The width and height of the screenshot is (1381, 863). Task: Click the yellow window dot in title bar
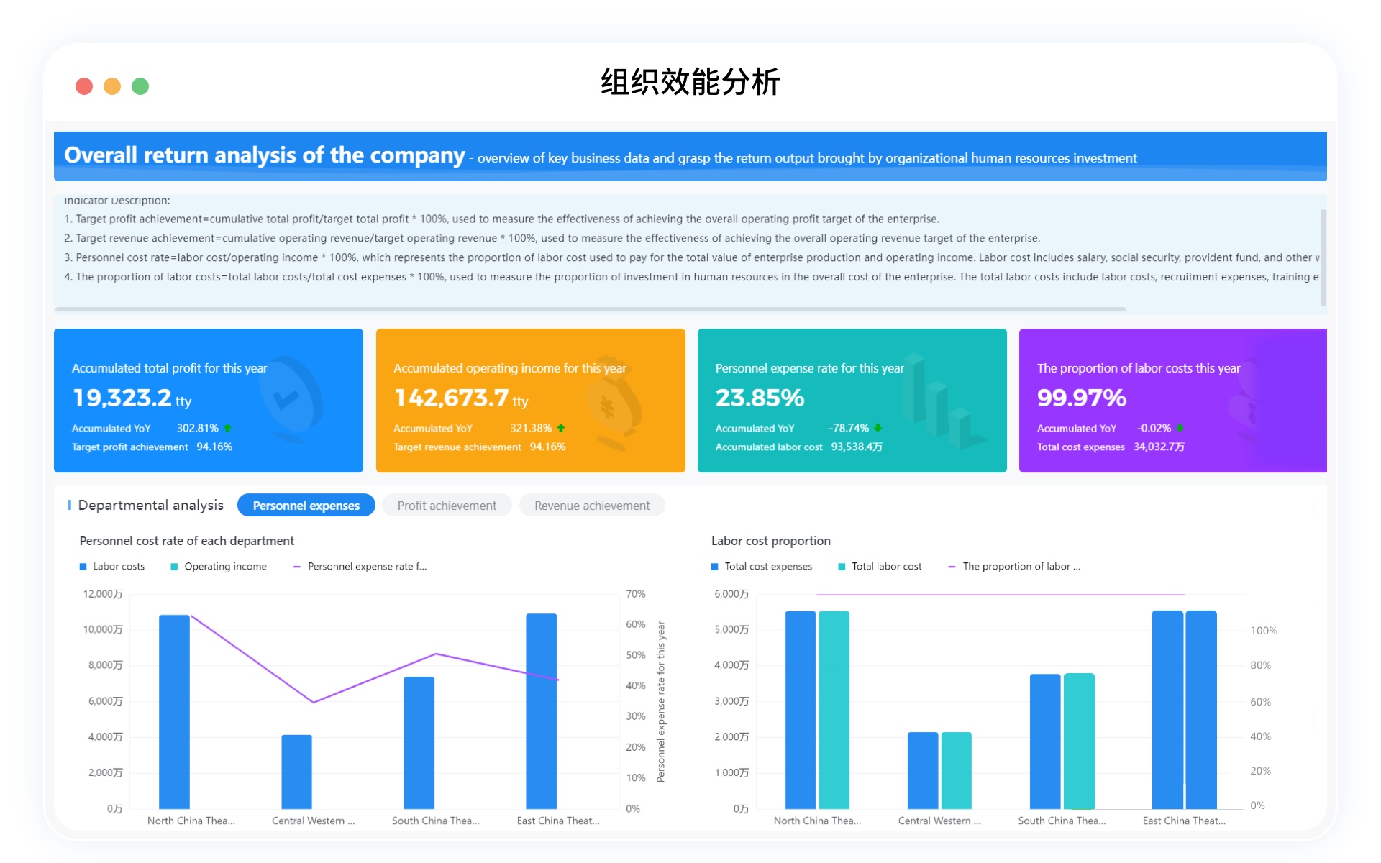coord(112,86)
